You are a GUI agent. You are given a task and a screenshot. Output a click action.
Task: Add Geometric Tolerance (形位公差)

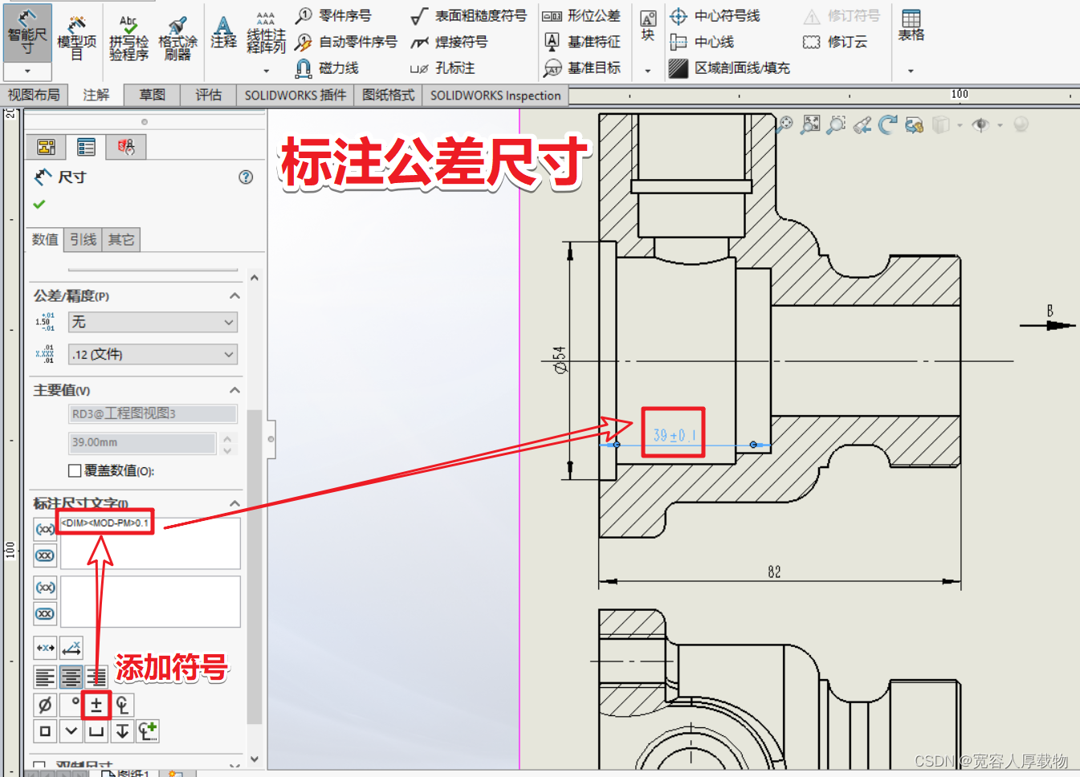[x=581, y=15]
